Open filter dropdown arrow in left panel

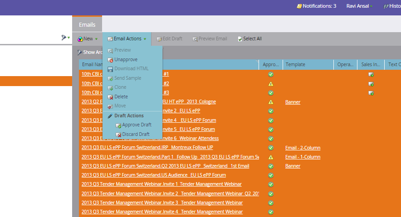[68, 38]
